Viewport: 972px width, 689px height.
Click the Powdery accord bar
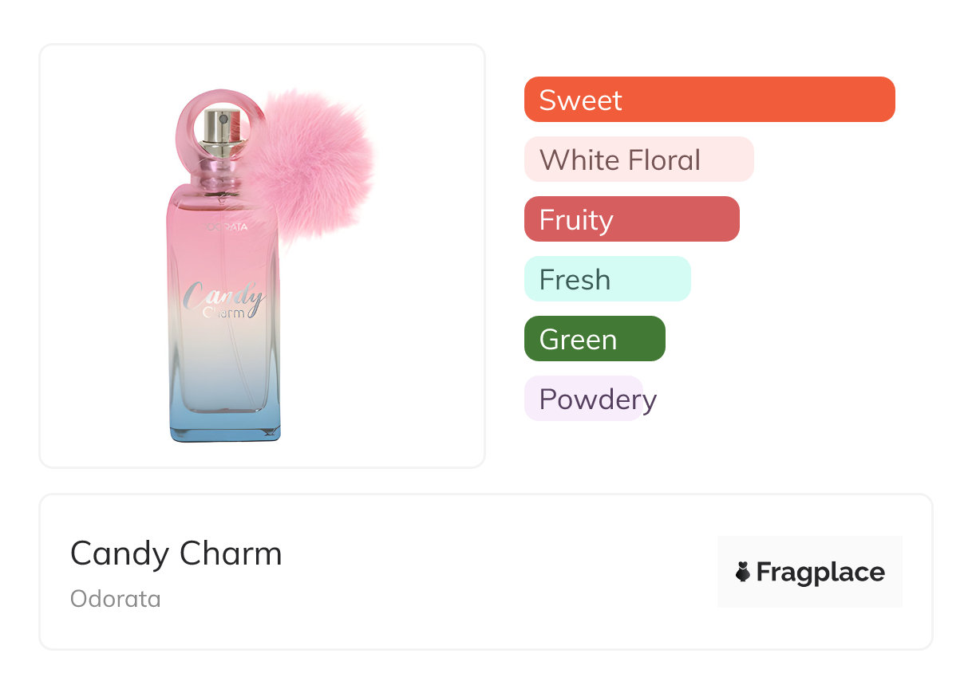pyautogui.click(x=584, y=399)
